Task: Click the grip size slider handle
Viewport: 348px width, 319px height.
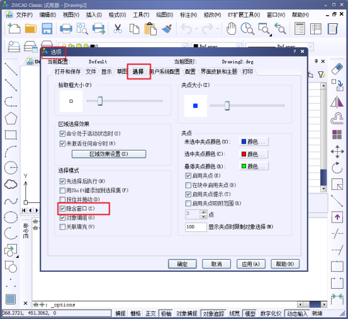Action: [x=227, y=105]
